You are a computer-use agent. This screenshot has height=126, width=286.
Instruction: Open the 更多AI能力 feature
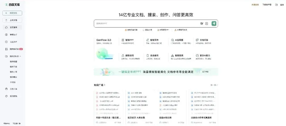[x=205, y=57]
